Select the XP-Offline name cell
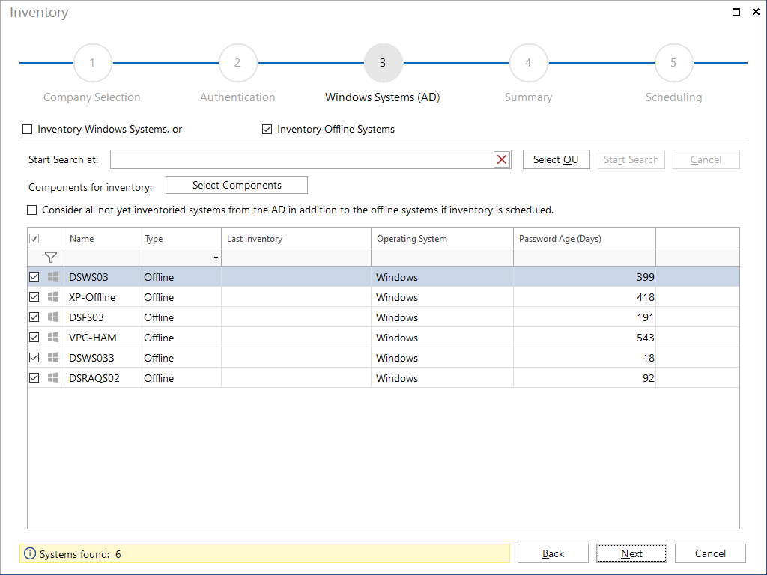767x575 pixels. [101, 296]
